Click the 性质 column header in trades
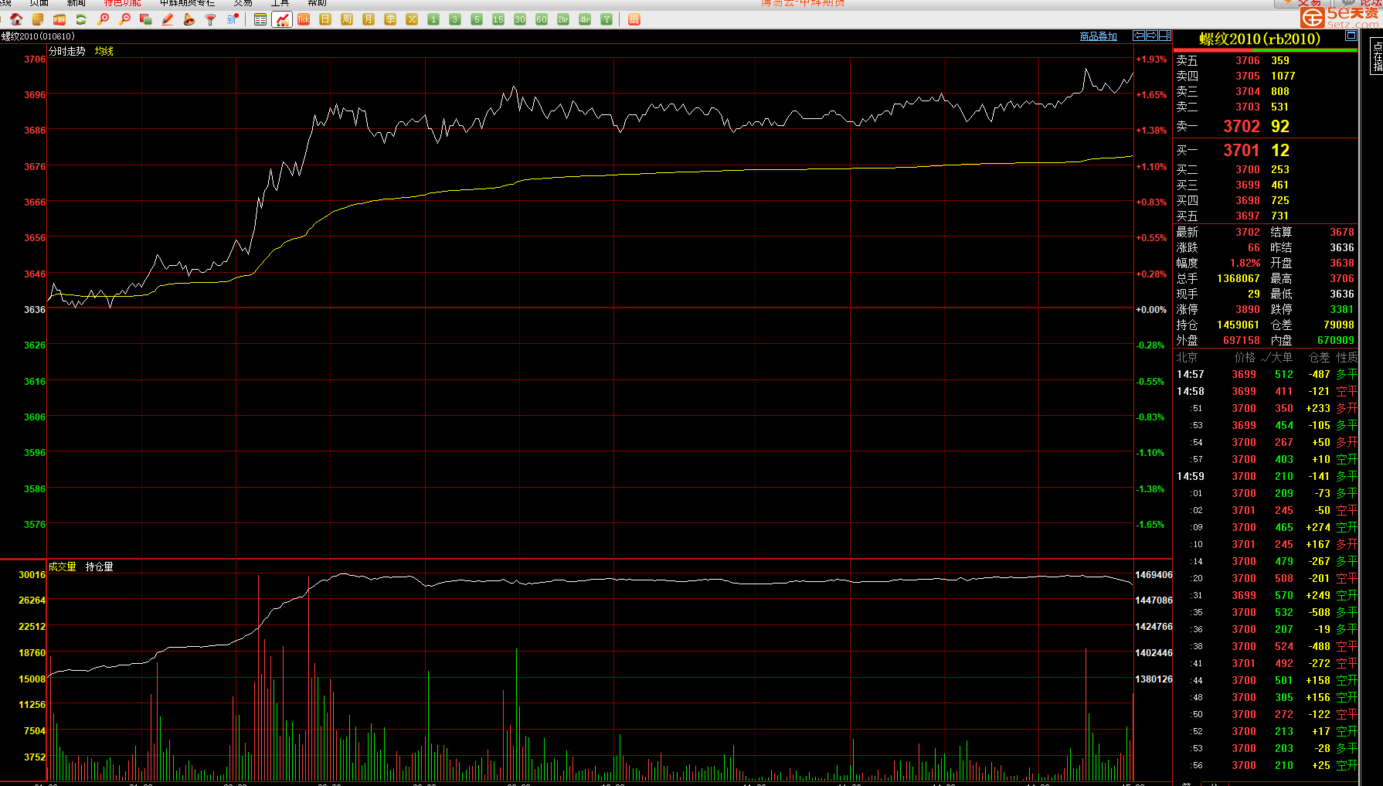1383x786 pixels. click(1347, 357)
